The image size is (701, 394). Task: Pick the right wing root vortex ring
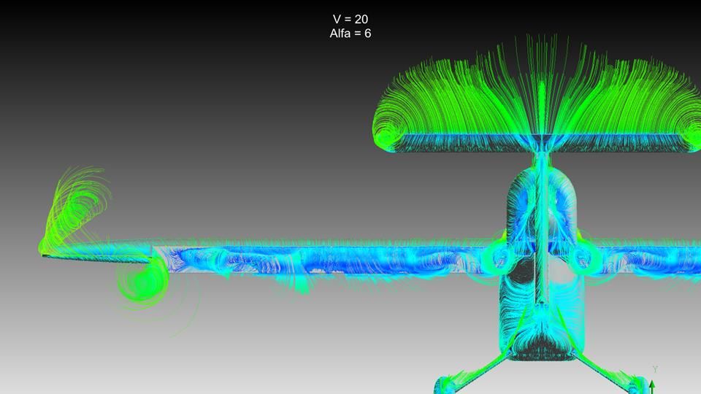(x=582, y=256)
